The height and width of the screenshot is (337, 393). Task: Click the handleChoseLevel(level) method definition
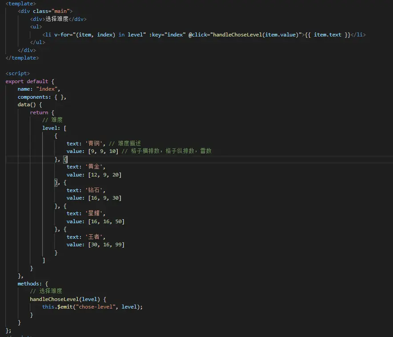68,299
